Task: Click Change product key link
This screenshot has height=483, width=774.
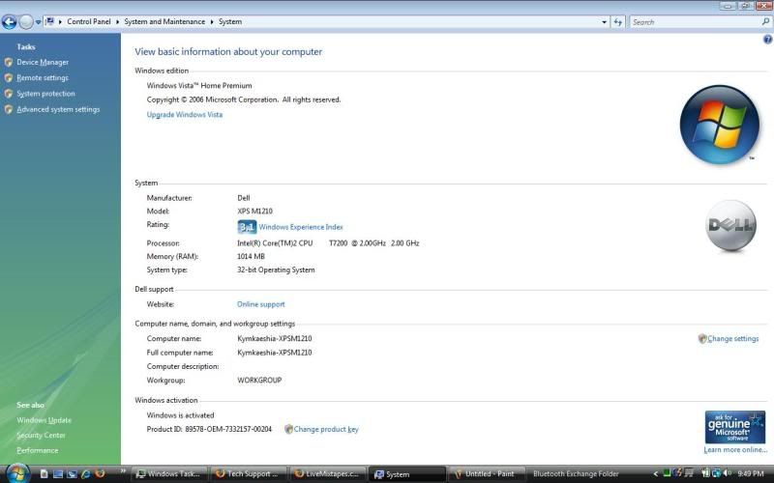Action: click(326, 429)
